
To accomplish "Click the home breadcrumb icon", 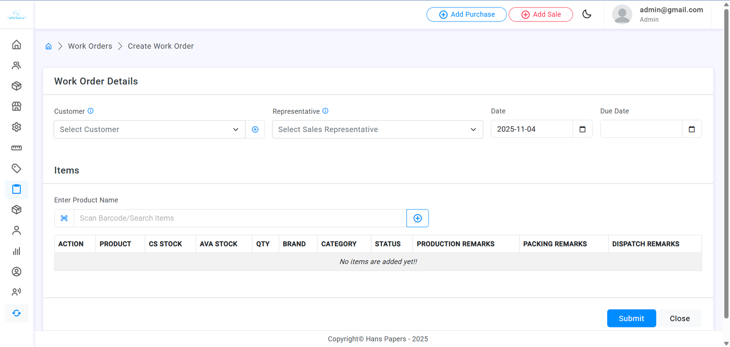I will (48, 47).
